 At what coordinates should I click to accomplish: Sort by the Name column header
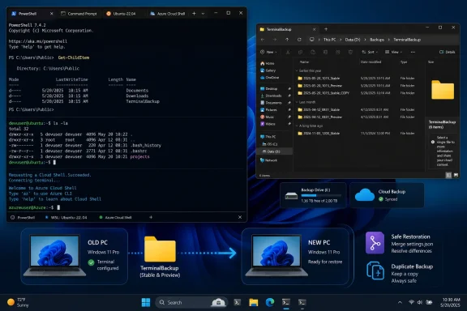pos(304,62)
